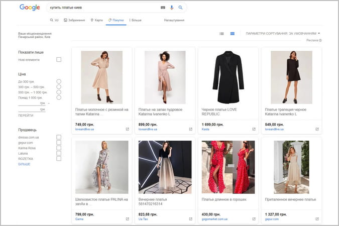Select price range До 300 грн.
Viewport: 339px width, 226px height.
[59, 81]
